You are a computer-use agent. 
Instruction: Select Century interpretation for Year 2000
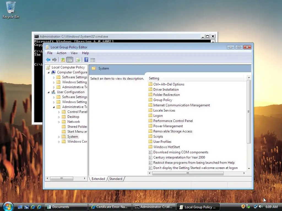pos(177,157)
